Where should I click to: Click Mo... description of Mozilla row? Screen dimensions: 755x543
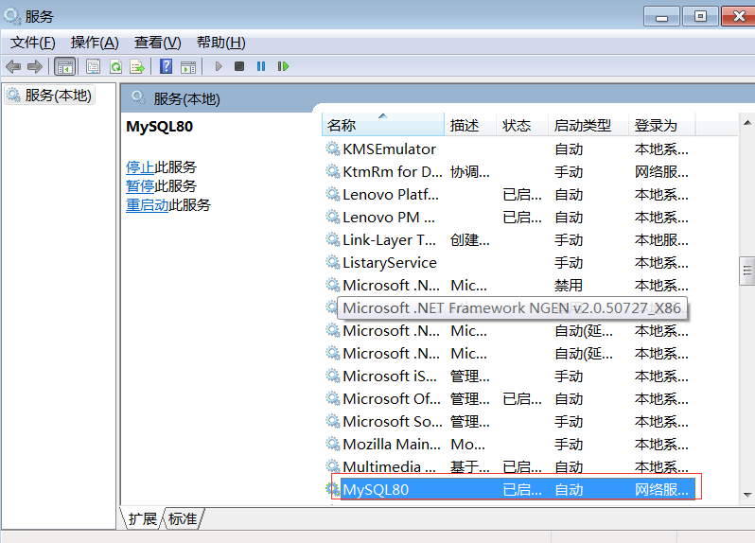tap(467, 445)
